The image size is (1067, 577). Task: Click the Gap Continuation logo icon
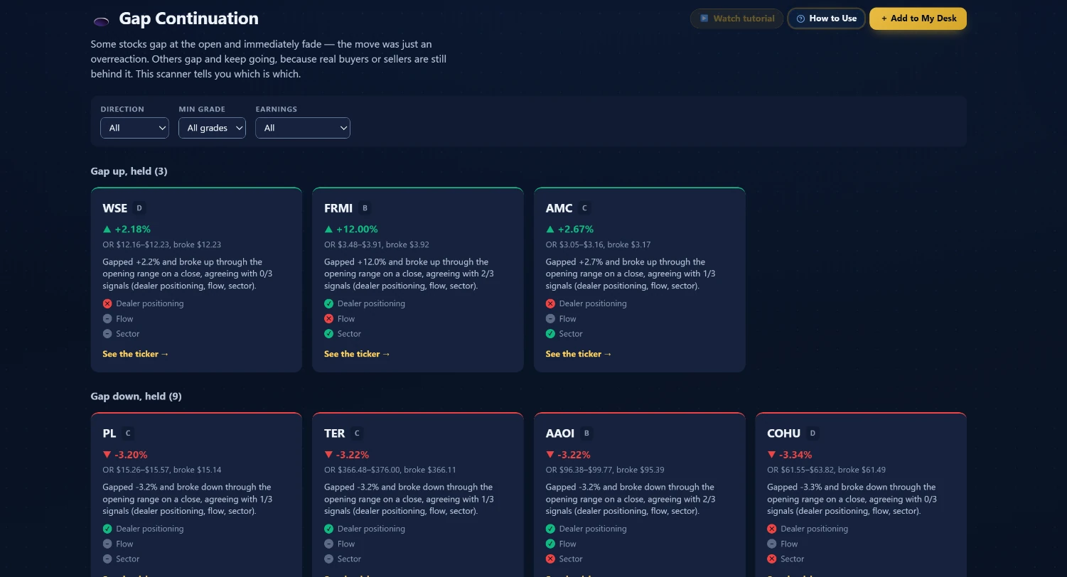pyautogui.click(x=101, y=21)
